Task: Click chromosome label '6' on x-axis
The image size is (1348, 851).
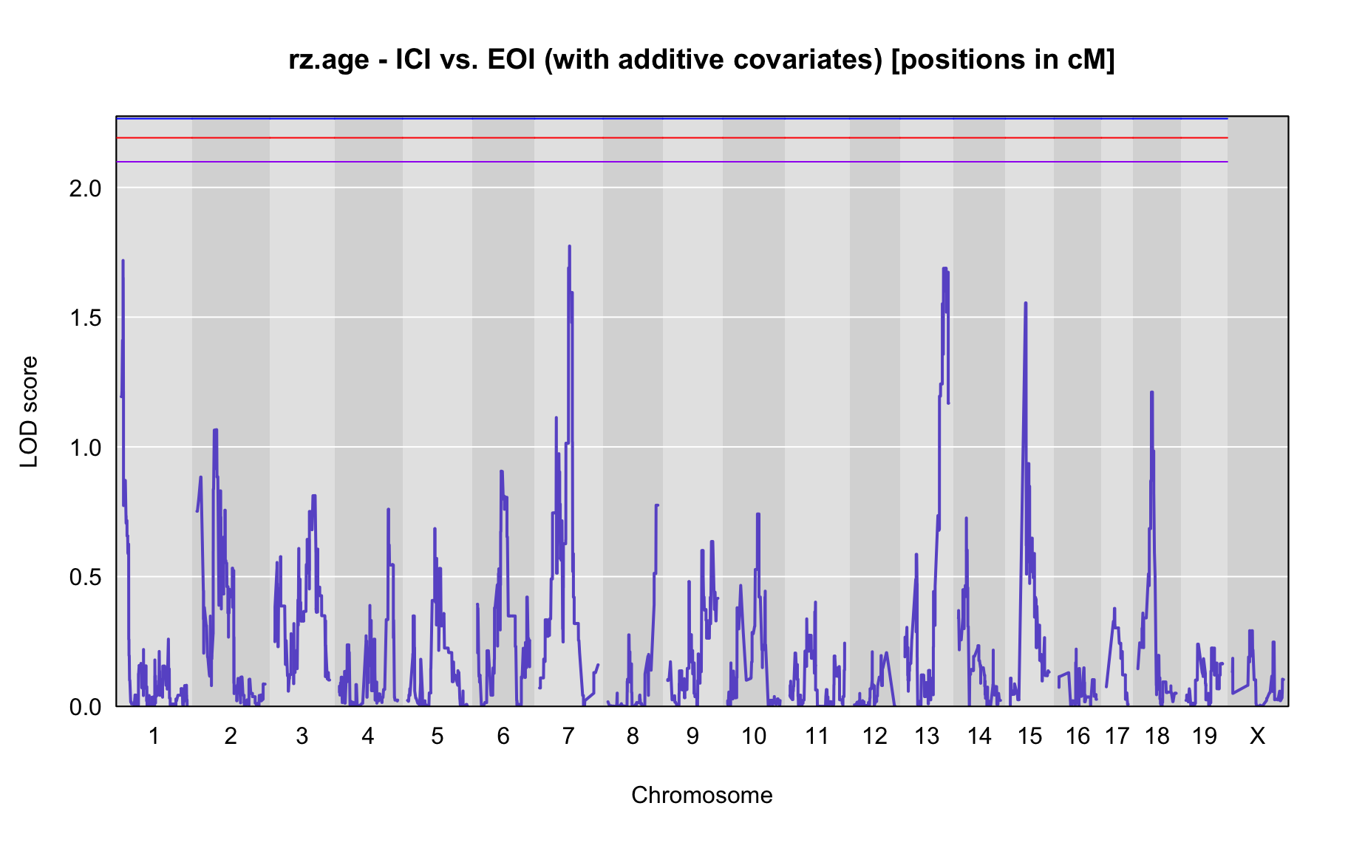Action: point(503,736)
